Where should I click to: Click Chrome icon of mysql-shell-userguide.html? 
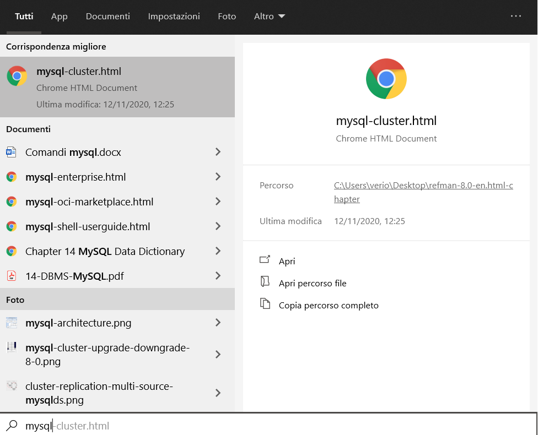12,226
